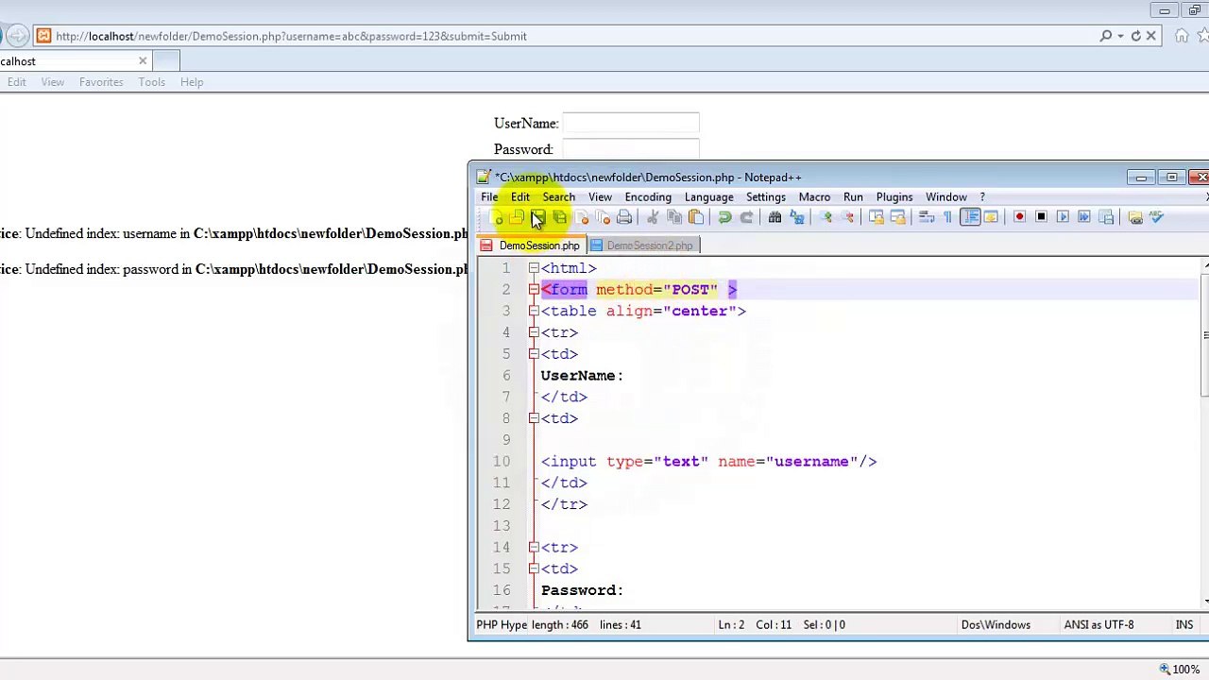This screenshot has width=1209, height=680.
Task: Open the Search menu
Action: (558, 196)
